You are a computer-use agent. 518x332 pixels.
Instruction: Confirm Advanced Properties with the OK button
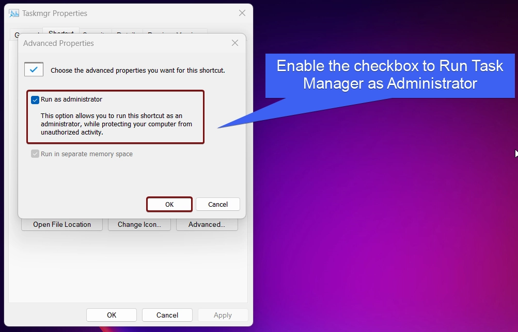pyautogui.click(x=169, y=205)
